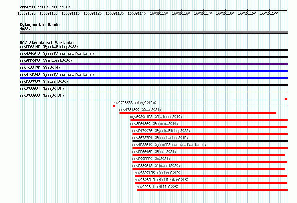The image size is (297, 203).
Task: Open nsv4105243 gnomADStructuralVariants label
Action: pos(57,75)
